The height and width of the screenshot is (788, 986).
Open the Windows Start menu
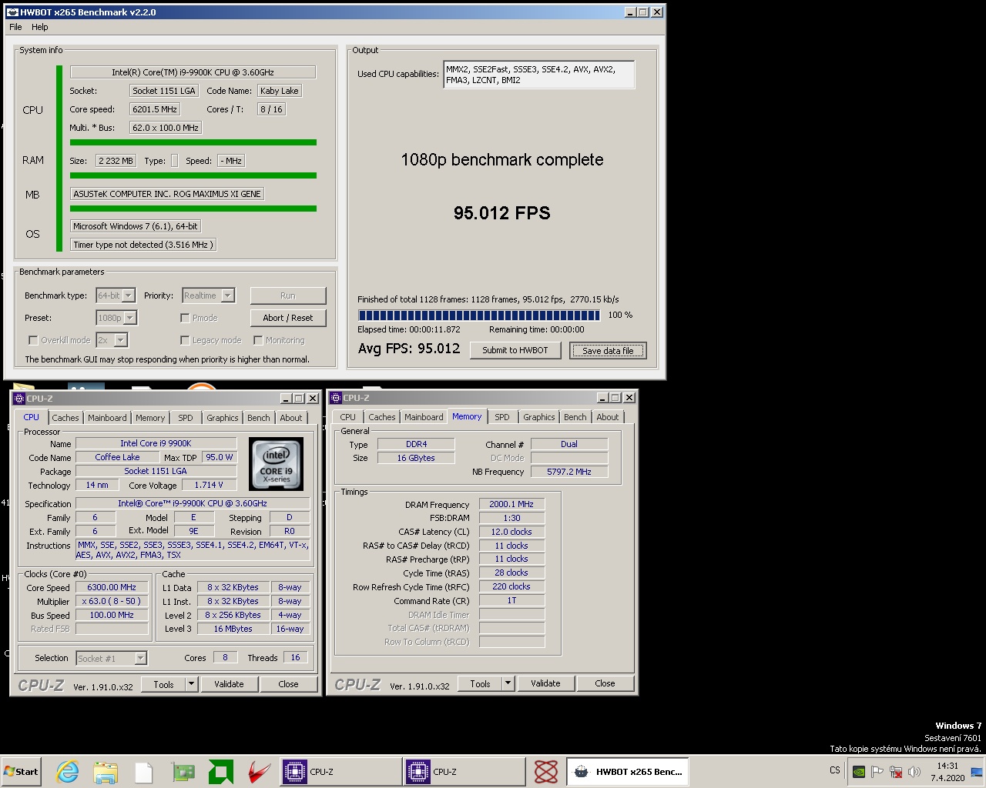(x=22, y=771)
